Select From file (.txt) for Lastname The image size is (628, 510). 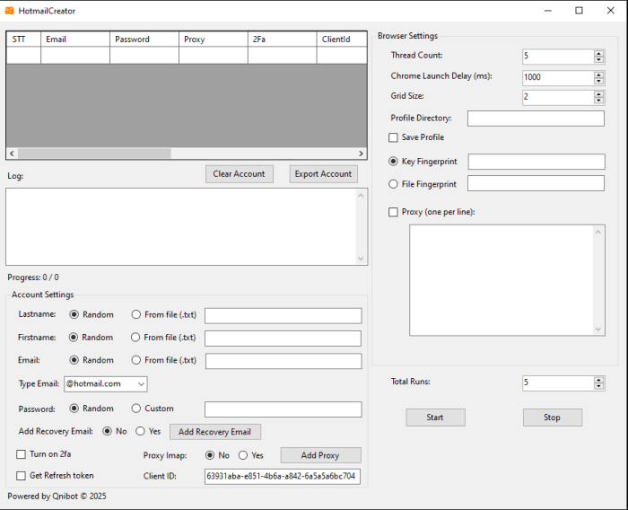coord(136,315)
